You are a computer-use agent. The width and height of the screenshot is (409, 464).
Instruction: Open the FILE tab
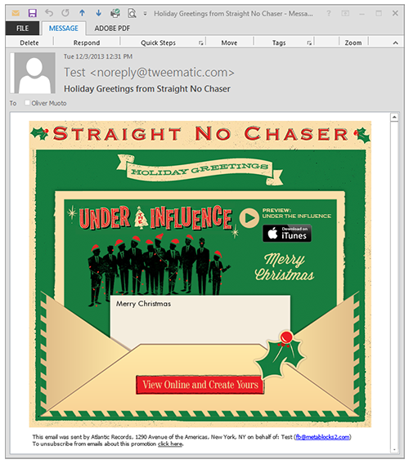(22, 29)
